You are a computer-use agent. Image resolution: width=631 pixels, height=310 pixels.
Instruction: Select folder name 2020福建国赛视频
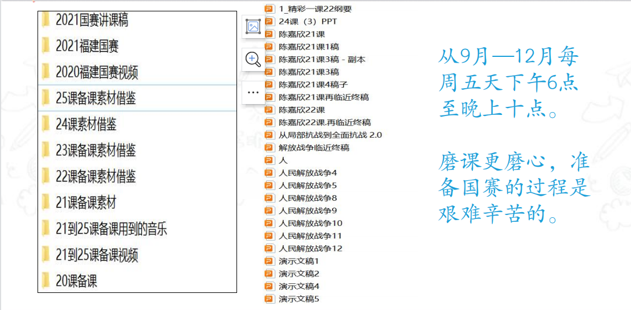point(97,72)
